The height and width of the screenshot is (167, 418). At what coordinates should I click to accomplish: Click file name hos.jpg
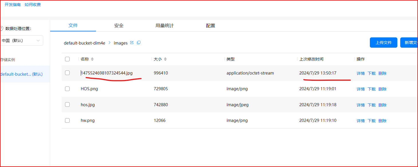point(88,105)
